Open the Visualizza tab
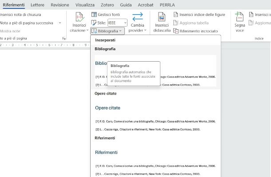The height and width of the screenshot is (177, 271). click(x=85, y=5)
